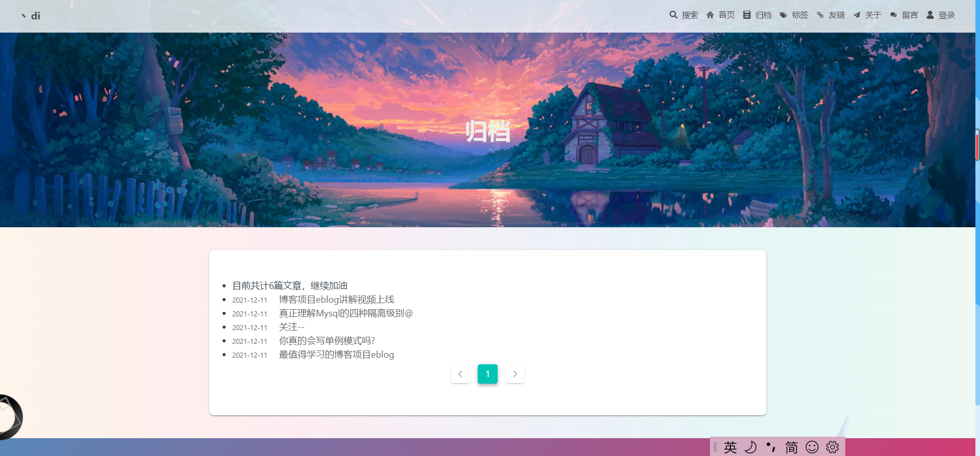Click the user icon beside 登录

coord(930,15)
